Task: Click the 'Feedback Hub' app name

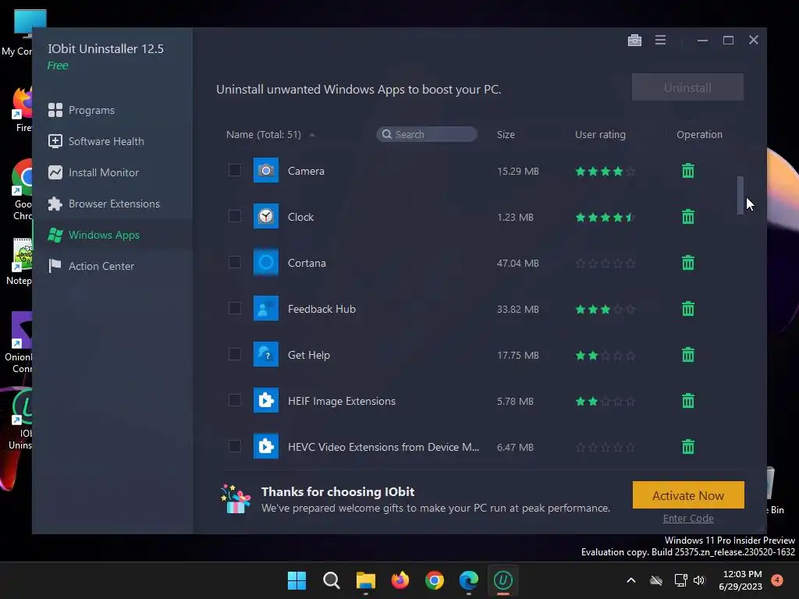Action: click(x=321, y=309)
